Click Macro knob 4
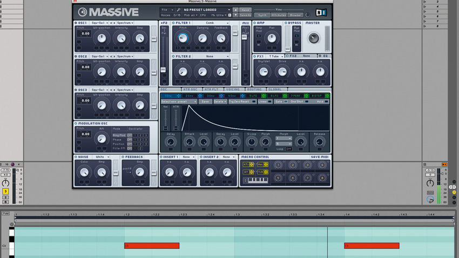Screen dimensions: 459x258 pyautogui.click(x=322, y=165)
